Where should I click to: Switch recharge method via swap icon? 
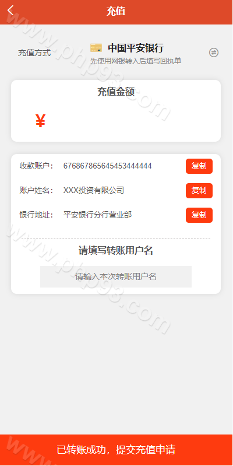[214, 52]
